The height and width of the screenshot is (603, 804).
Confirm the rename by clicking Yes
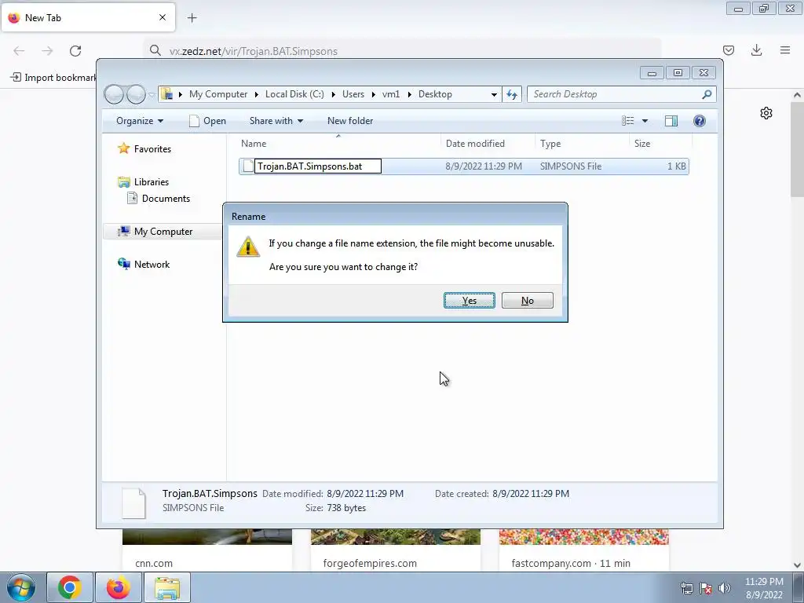(470, 301)
